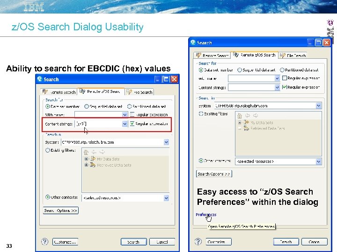Open selected resources dropdown in right dialog
The image size is (337, 252).
(319, 161)
